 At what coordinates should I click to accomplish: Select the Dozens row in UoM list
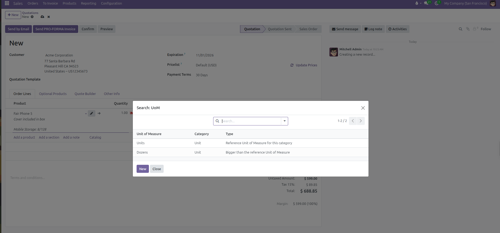point(251,152)
